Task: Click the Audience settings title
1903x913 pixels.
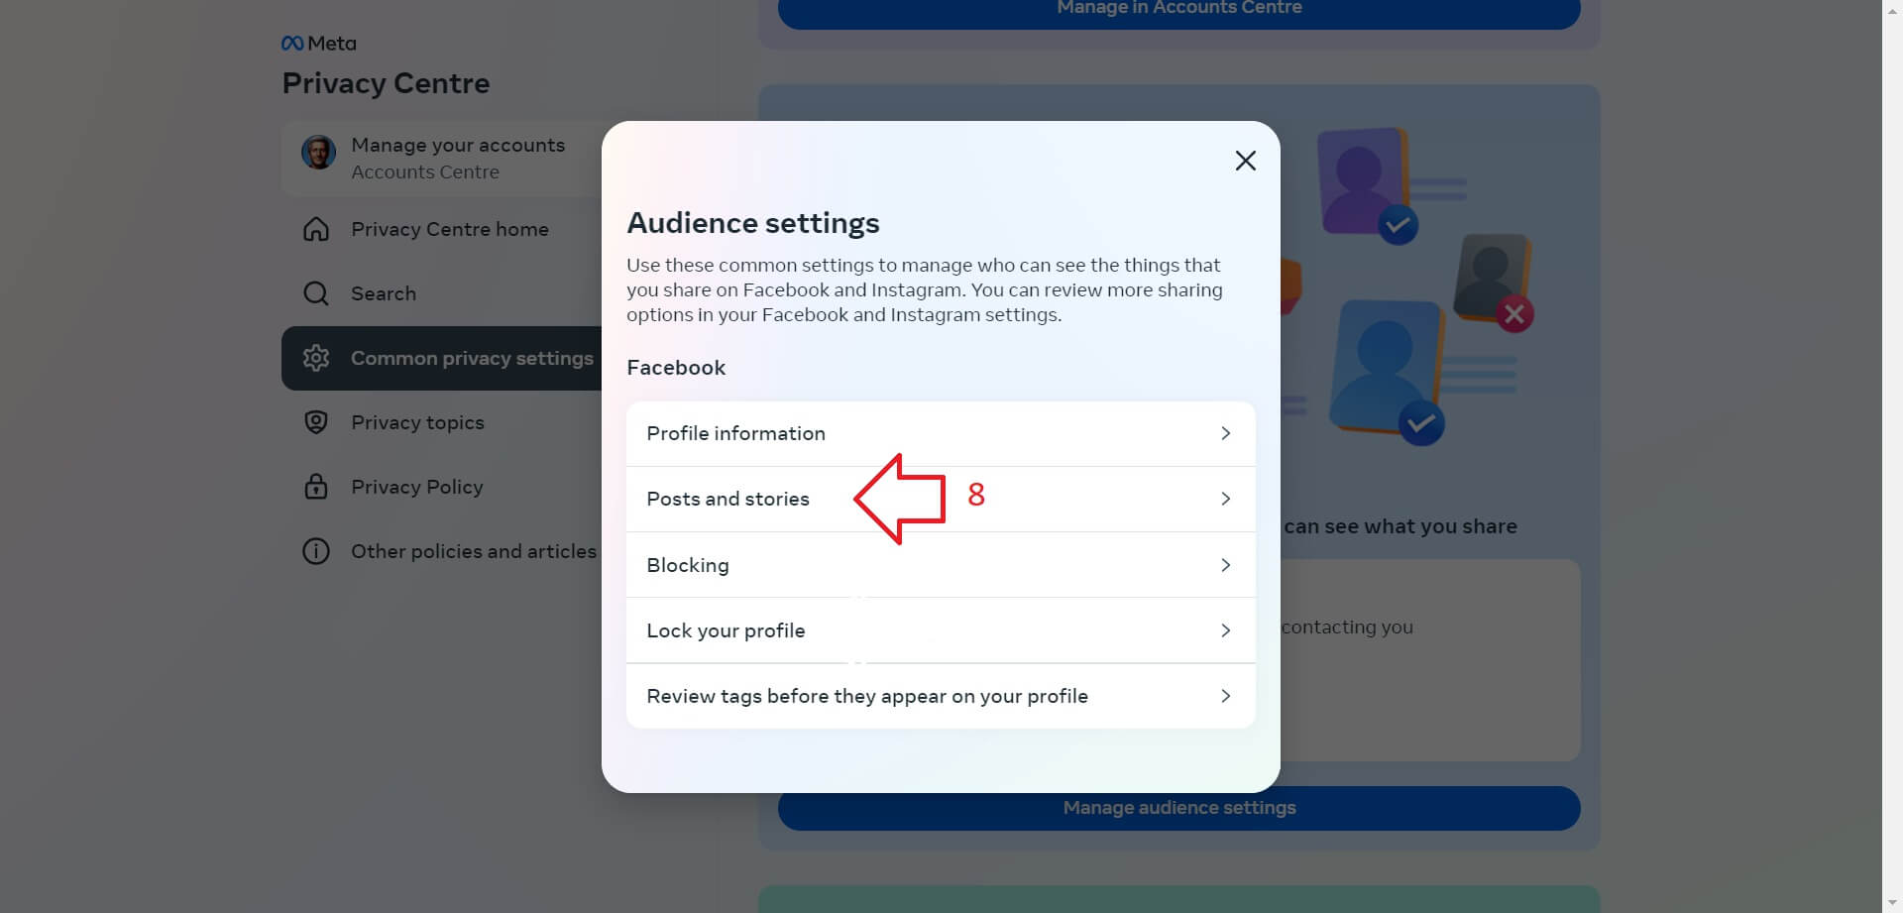Action: (x=753, y=223)
